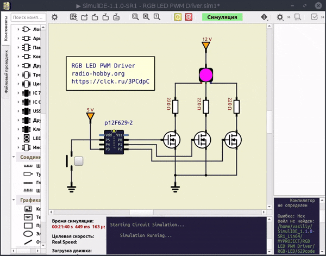Image resolution: width=326 pixels, height=256 pixels.
Task: Select the leftmost MOSFET transistor
Action: (172, 140)
